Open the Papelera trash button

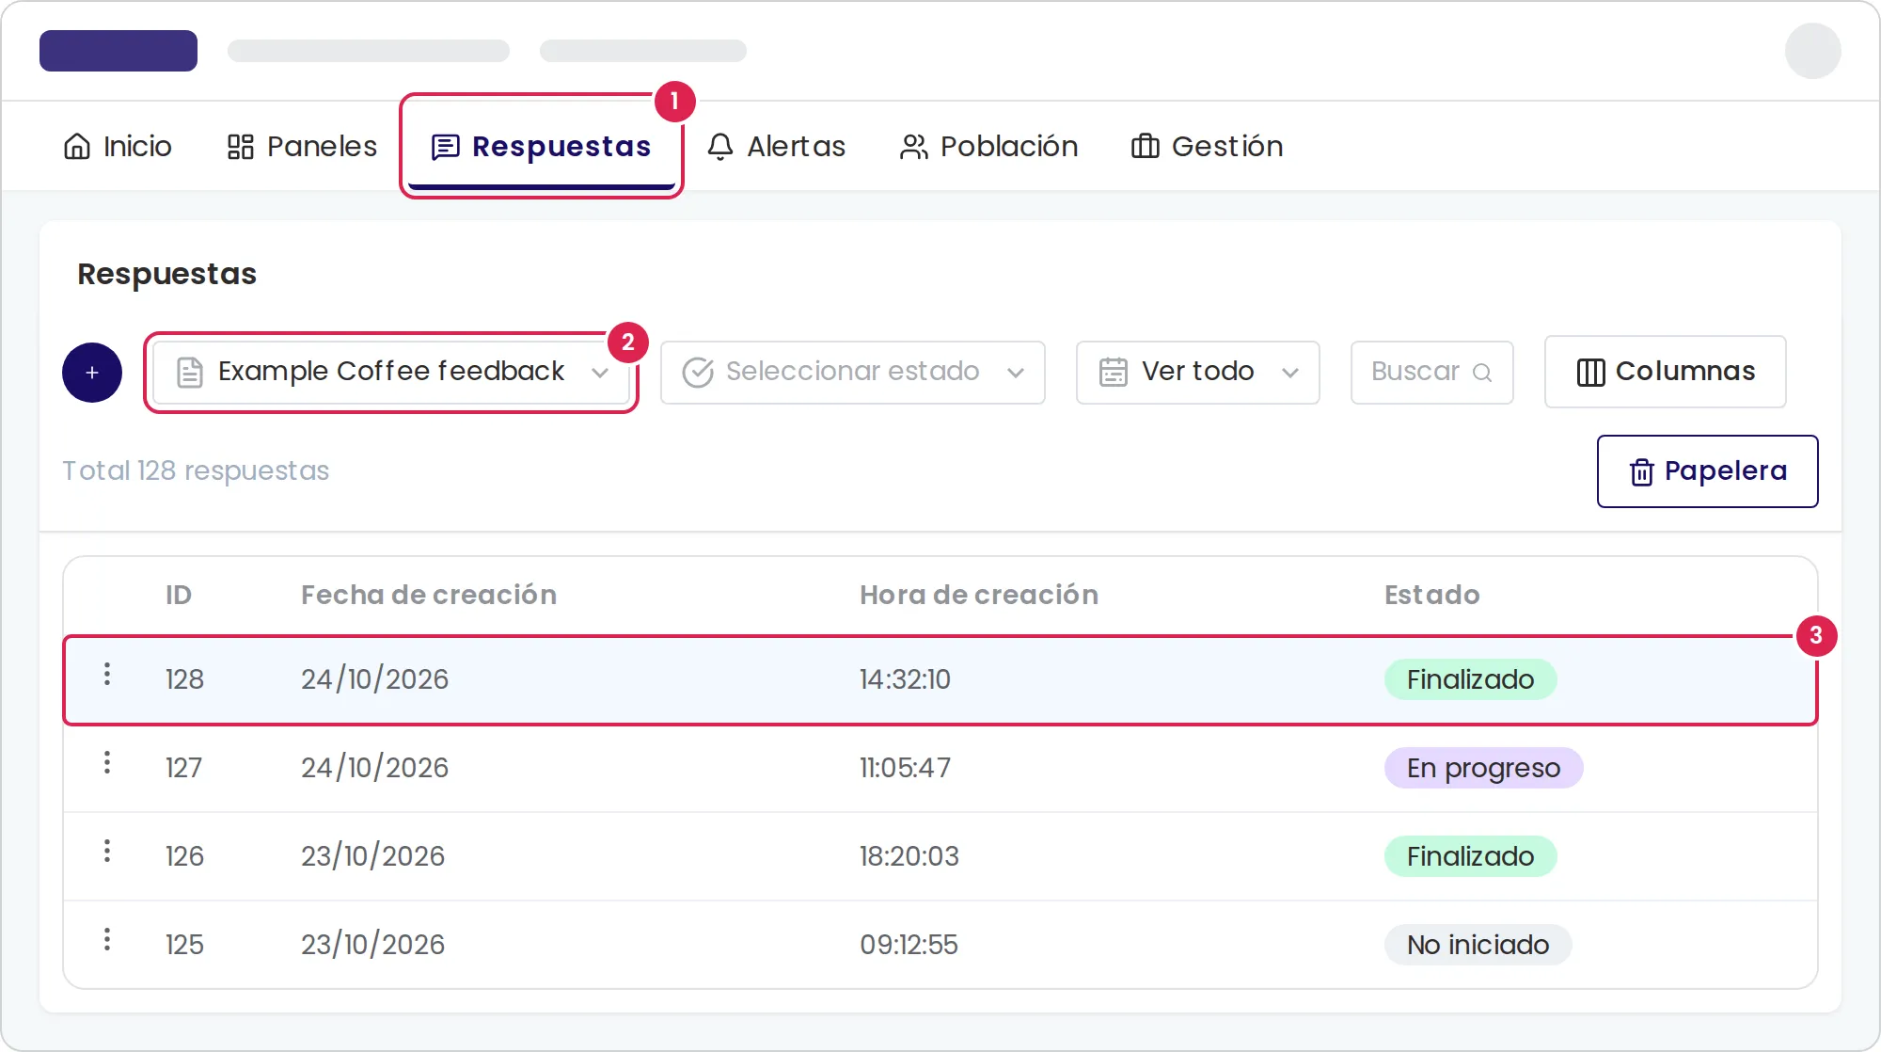click(1708, 471)
